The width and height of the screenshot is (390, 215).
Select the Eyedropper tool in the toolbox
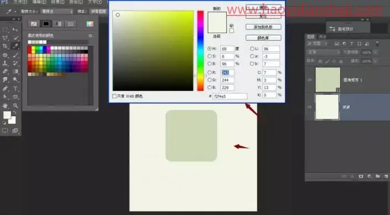coord(15,46)
